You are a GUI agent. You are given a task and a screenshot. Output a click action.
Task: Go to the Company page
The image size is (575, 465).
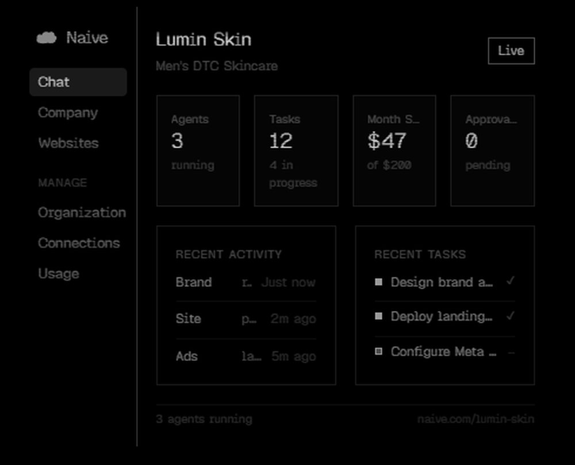click(x=68, y=113)
